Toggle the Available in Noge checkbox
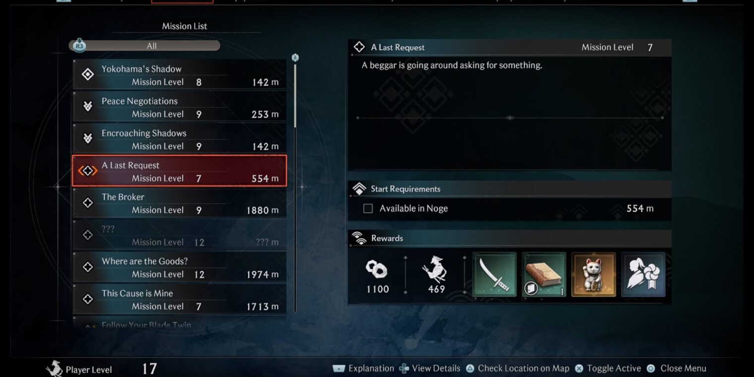Screen dimensions: 754x377 pyautogui.click(x=368, y=209)
